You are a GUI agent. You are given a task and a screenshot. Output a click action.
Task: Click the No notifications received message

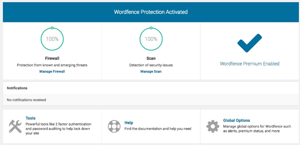26,100
